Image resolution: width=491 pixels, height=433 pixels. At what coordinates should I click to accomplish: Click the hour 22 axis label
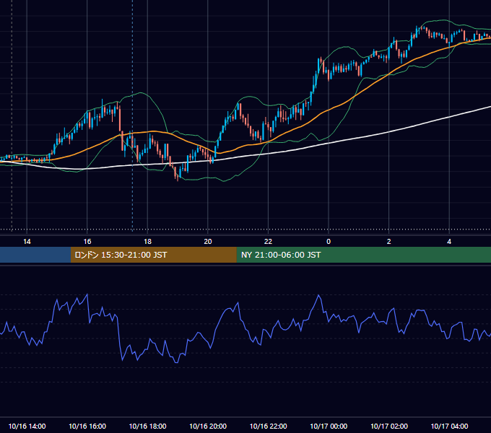point(268,242)
